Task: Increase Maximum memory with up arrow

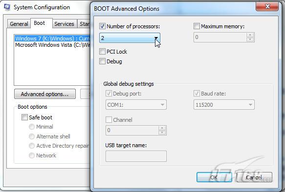Action: click(250, 35)
